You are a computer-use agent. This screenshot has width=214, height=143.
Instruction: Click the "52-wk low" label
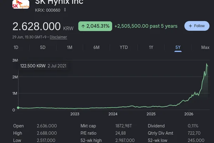157,140
